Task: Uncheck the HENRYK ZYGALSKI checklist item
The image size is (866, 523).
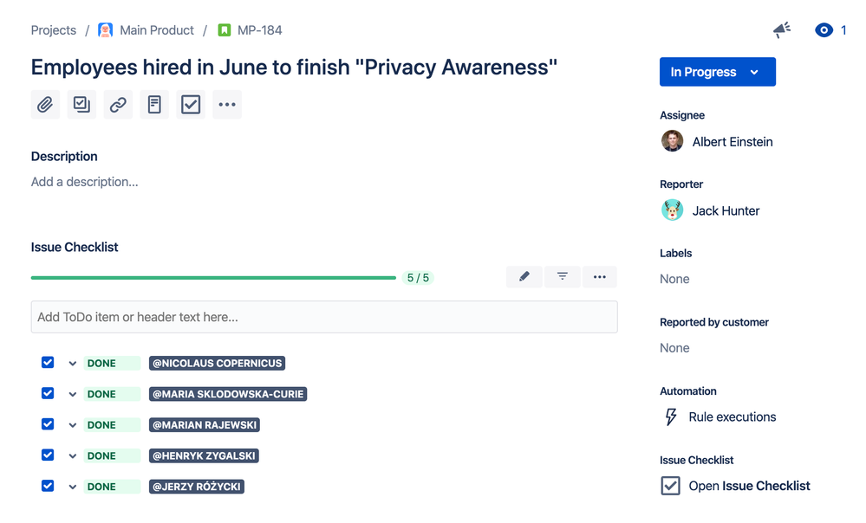Action: [48, 455]
